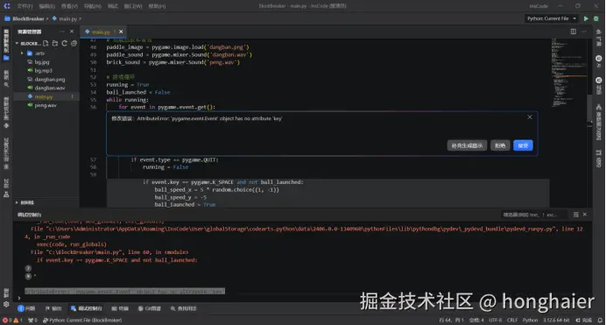Close the debug console panel
Screen dimensions: 606x325
[x=585, y=215]
